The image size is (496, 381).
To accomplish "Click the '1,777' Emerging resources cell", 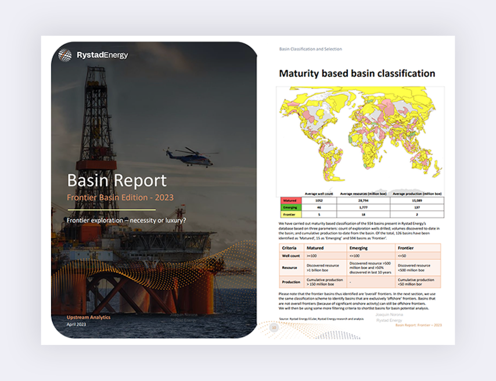I will coord(363,207).
